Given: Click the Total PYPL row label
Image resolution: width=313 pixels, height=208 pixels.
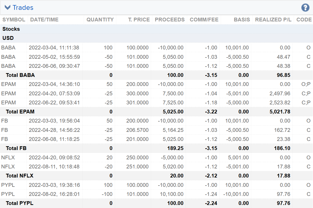Looking at the screenshot, I should [20, 203].
